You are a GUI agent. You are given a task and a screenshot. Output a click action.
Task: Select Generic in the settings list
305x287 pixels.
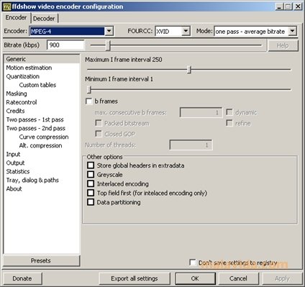tap(42, 59)
